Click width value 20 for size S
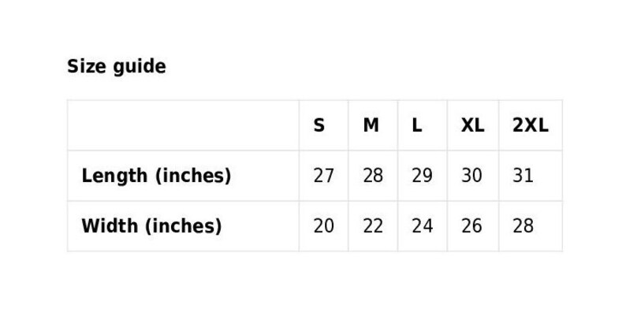The height and width of the screenshot is (312, 626). click(323, 226)
